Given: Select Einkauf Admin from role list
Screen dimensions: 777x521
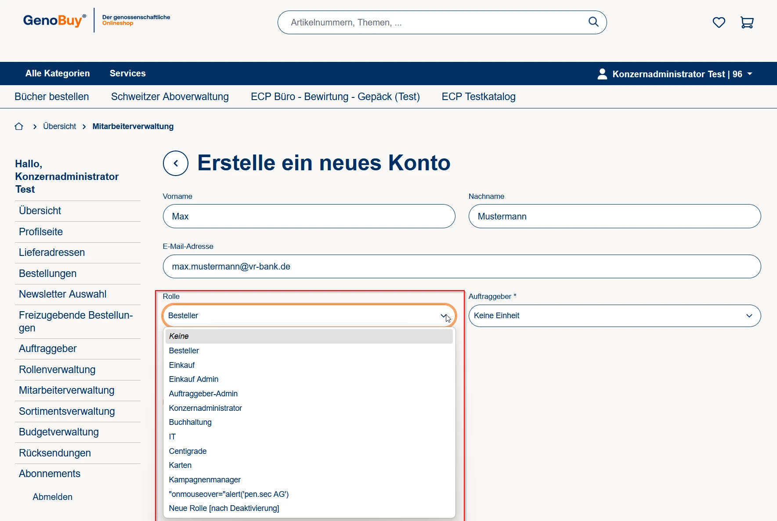Looking at the screenshot, I should tap(194, 379).
